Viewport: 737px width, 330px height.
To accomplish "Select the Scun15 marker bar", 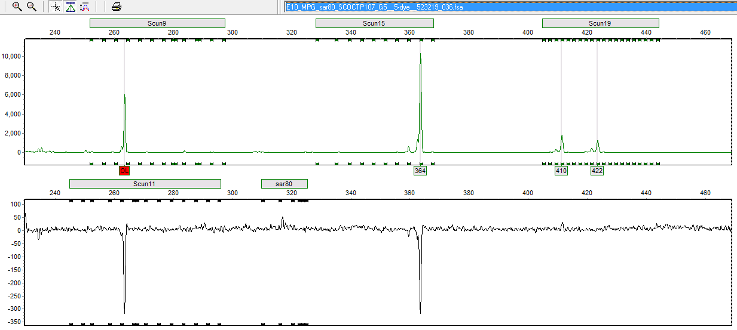I will click(374, 23).
